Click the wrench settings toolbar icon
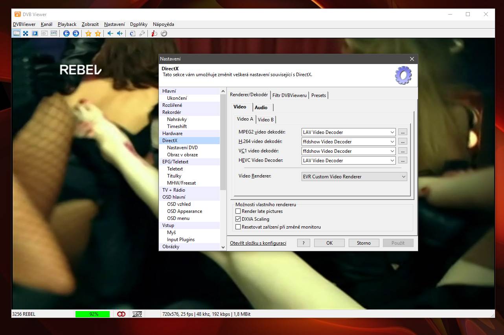This screenshot has height=335, width=504. click(x=142, y=33)
